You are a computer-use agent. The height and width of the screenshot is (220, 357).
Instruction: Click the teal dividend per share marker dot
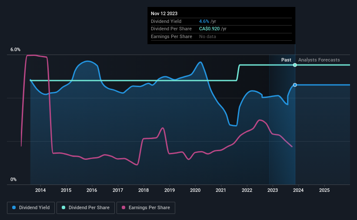295,65
